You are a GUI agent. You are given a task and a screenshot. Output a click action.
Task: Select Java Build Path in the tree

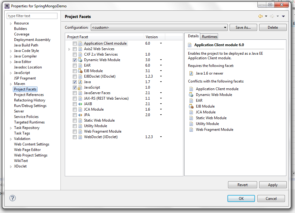[26, 45]
